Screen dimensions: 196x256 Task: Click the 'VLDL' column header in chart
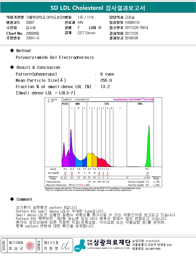coord(65,104)
